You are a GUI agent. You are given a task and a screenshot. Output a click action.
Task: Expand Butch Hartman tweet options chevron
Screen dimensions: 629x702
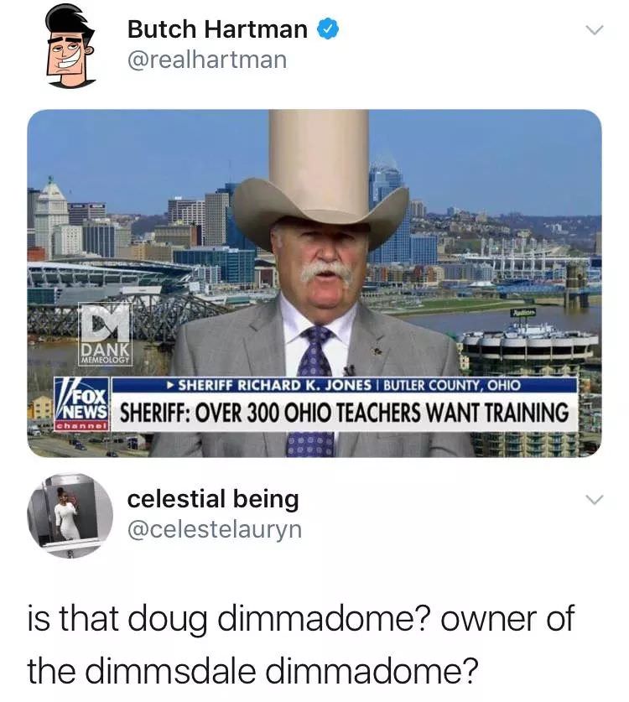[x=595, y=30]
